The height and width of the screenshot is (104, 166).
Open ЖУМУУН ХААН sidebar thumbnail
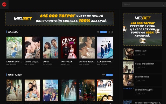pos(128,54)
